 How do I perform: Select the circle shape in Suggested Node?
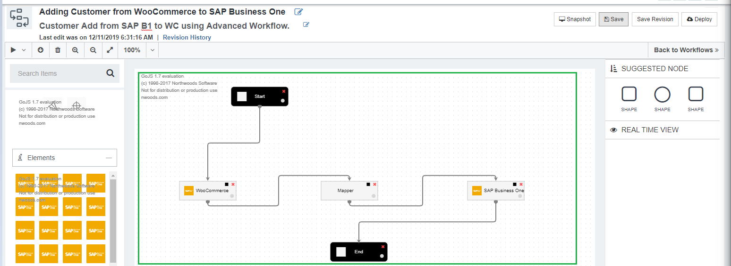coord(662,95)
